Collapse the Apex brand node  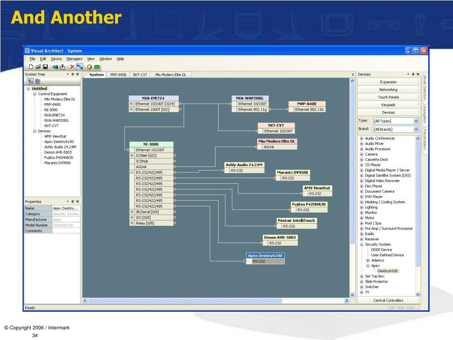coord(368,266)
